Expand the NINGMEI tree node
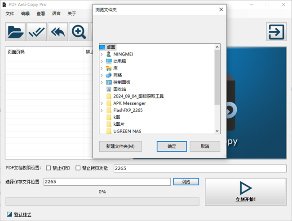This screenshot has height=221, width=292. [102, 54]
